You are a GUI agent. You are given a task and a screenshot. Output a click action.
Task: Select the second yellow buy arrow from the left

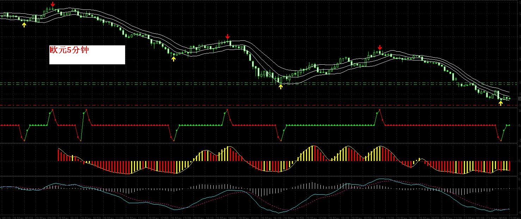pyautogui.click(x=173, y=59)
